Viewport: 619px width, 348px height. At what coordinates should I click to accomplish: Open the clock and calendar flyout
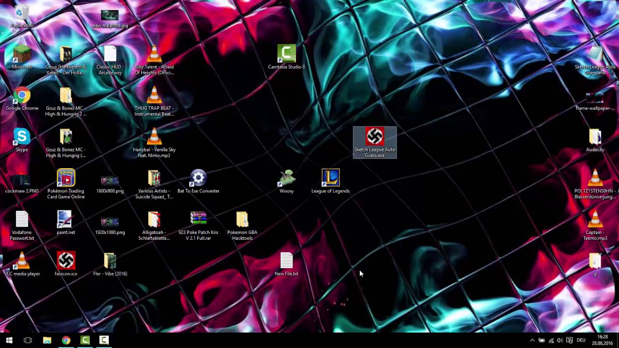tap(602, 341)
